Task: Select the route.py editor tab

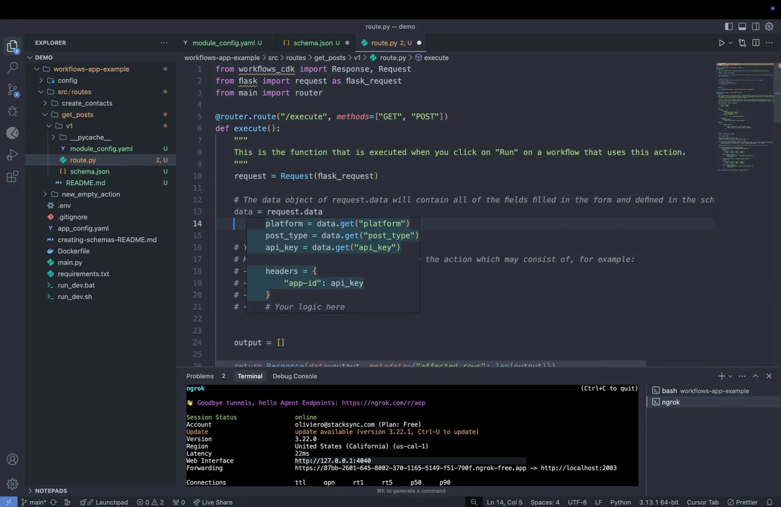Action: [x=391, y=43]
